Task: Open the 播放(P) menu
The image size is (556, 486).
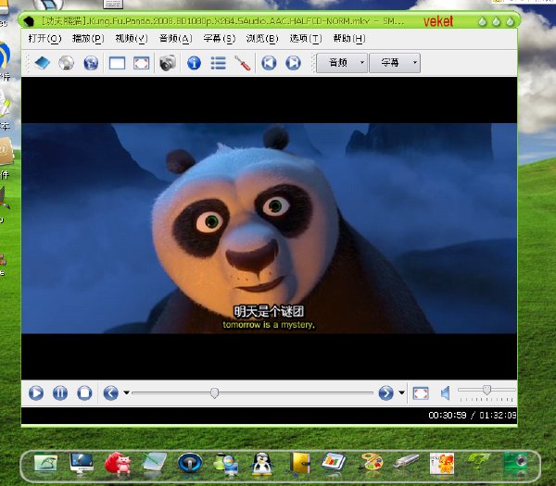Action: point(88,38)
